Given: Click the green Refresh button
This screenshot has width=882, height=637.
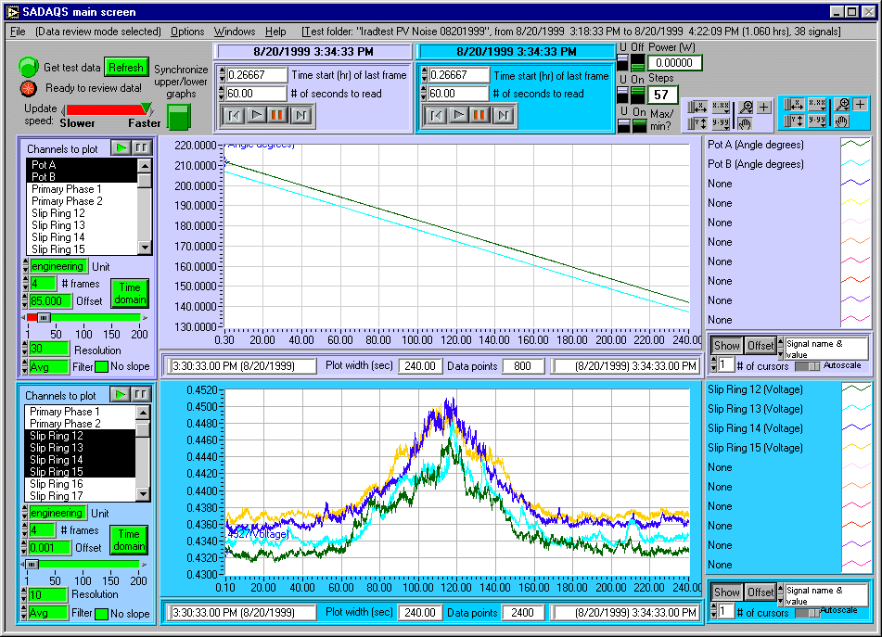Looking at the screenshot, I should coord(125,68).
